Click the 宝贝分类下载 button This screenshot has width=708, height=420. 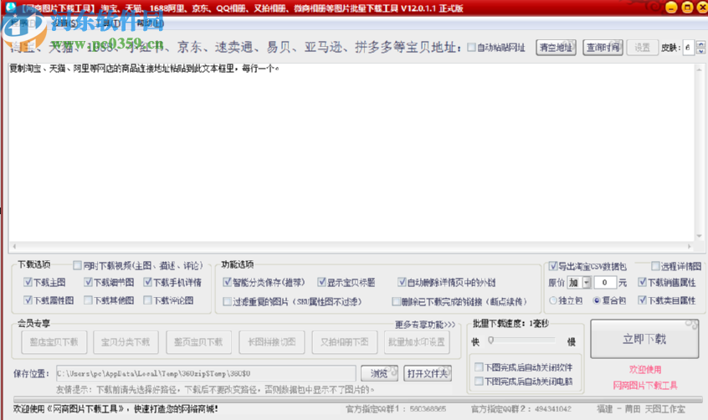pos(126,342)
